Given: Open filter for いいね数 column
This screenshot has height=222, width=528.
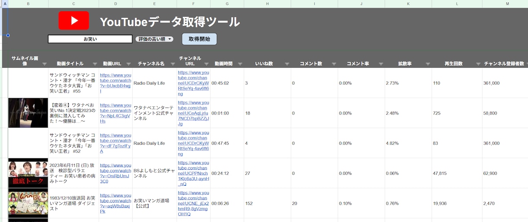Looking at the screenshot, I should (286, 64).
